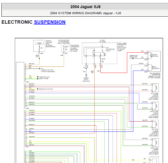Click the 'YEL/BLU' wire label near vent solenoid
This screenshot has height=163, width=168.
(141, 63)
